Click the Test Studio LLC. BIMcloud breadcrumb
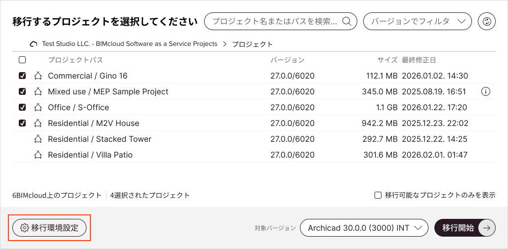The image size is (508, 249). 129,43
